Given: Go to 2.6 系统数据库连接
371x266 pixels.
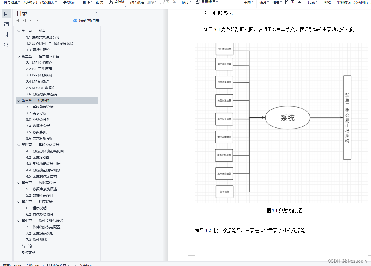Looking at the screenshot, I should tap(41, 94).
